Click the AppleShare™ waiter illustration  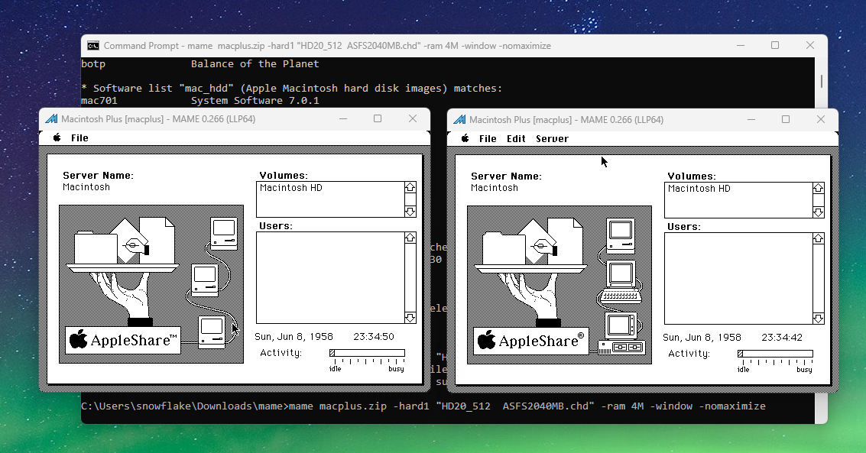tap(151, 284)
